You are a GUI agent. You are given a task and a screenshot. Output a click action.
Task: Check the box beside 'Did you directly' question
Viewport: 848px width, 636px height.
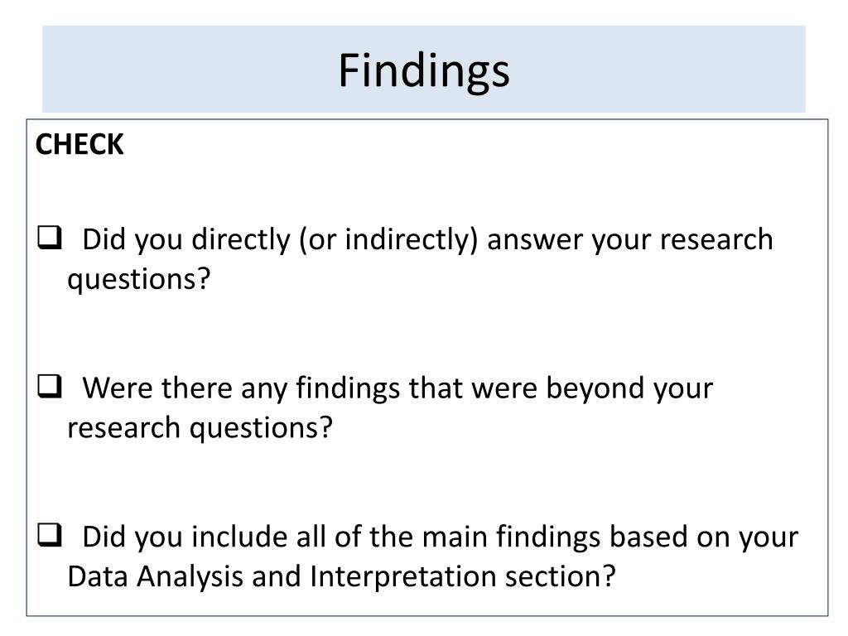(x=49, y=238)
